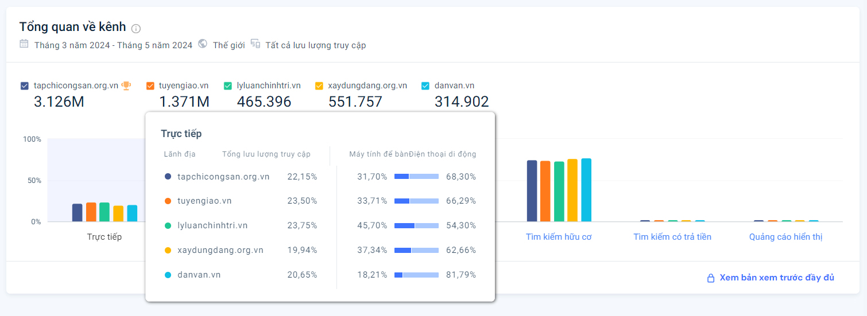Disable the lyluanchinhtri.vn green checkbox
Viewport: 867px width, 316px height.
(x=228, y=86)
